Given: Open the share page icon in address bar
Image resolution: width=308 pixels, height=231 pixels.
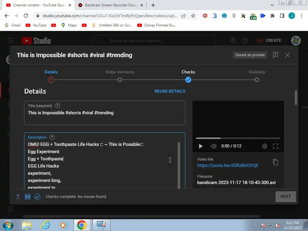Looking at the screenshot, I should pyautogui.click(x=183, y=16).
